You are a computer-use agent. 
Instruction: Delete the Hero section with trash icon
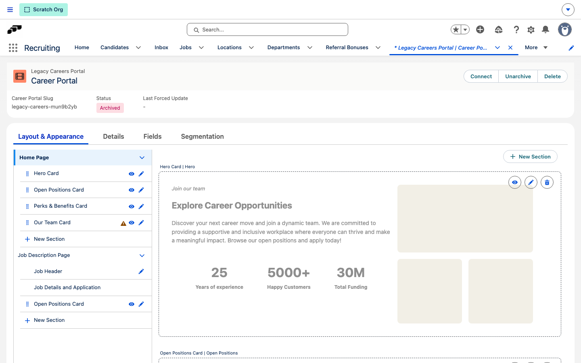(x=547, y=182)
